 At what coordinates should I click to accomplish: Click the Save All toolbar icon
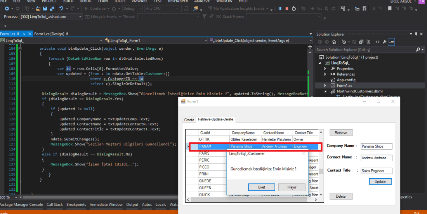[x=52, y=8]
